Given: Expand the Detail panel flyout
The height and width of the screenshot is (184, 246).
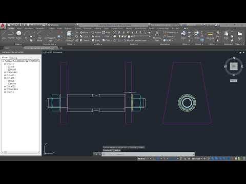Looking at the screenshot, I should pyautogui.click(x=71, y=44).
